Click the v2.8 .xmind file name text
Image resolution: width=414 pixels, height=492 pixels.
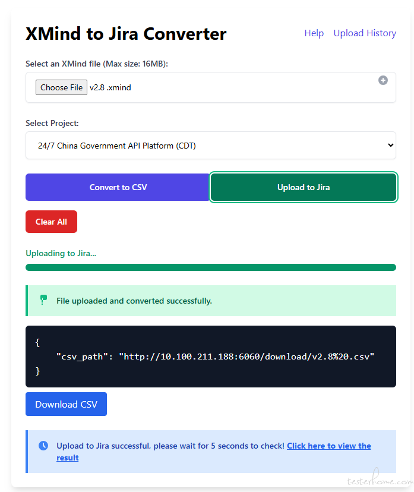click(x=110, y=87)
